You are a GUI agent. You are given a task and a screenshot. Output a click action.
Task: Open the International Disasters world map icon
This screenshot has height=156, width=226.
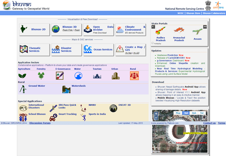coord(23,108)
